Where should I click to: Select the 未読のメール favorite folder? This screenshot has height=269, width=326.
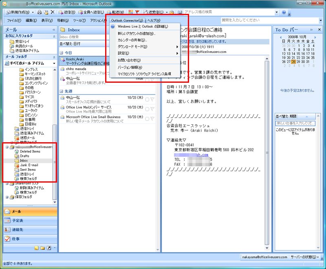tap(24, 46)
